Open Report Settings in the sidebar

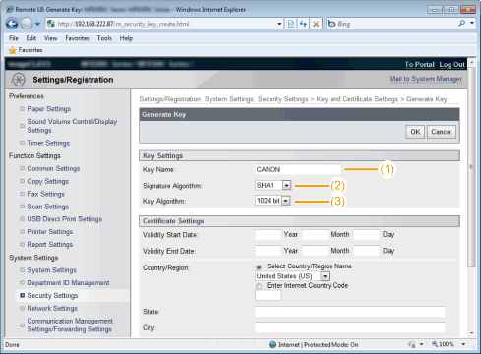click(x=50, y=245)
